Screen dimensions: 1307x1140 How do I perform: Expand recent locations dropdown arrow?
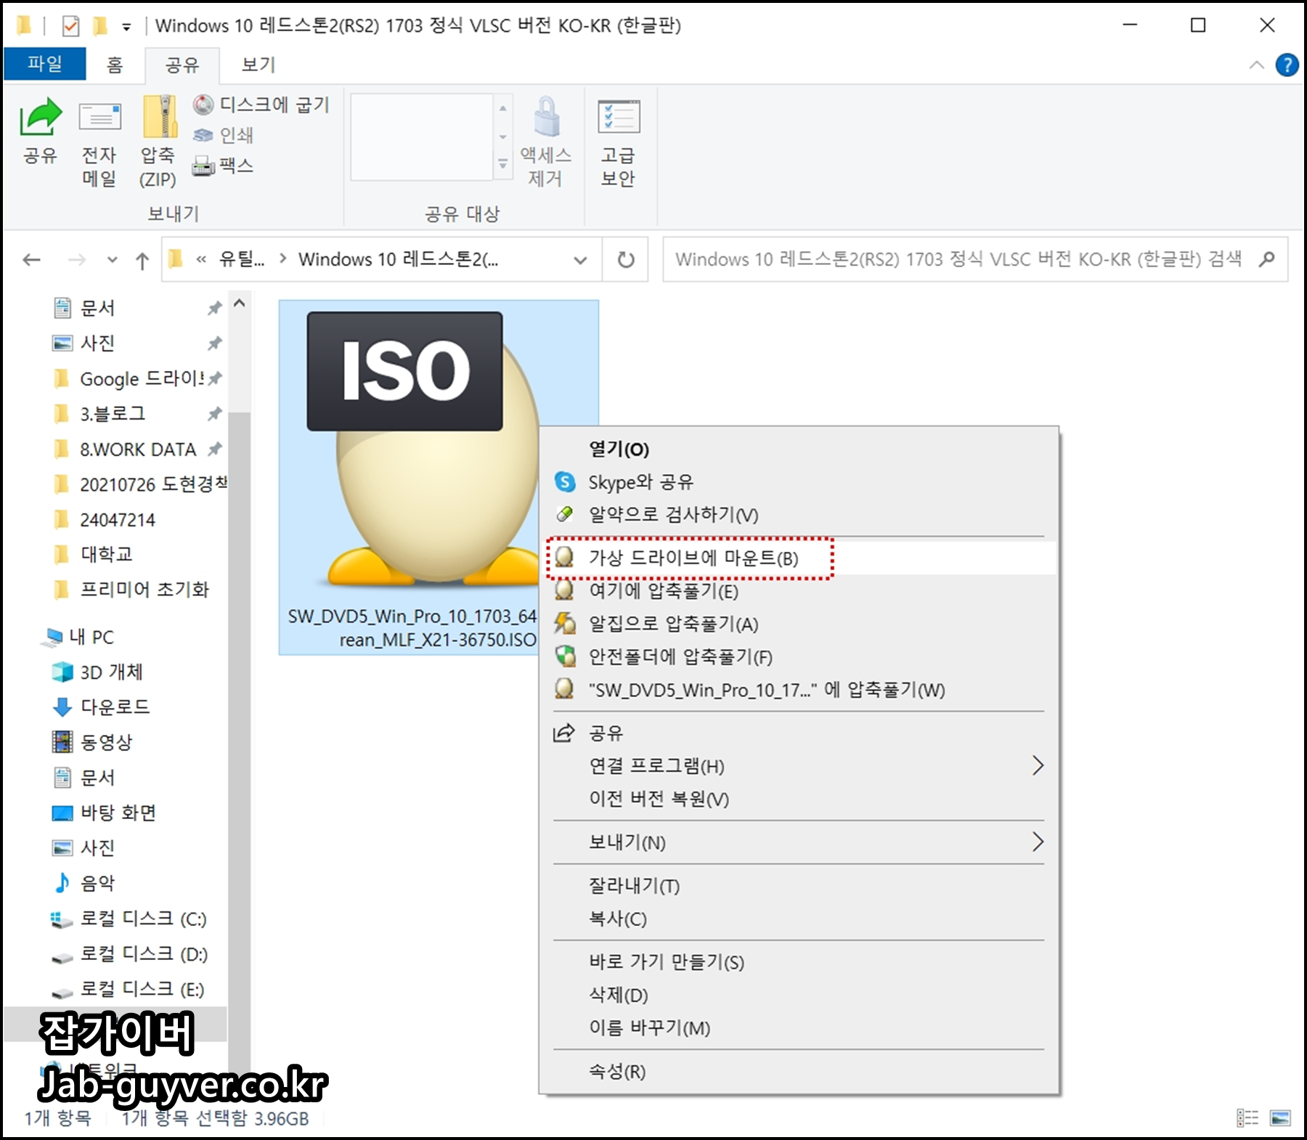pyautogui.click(x=112, y=260)
